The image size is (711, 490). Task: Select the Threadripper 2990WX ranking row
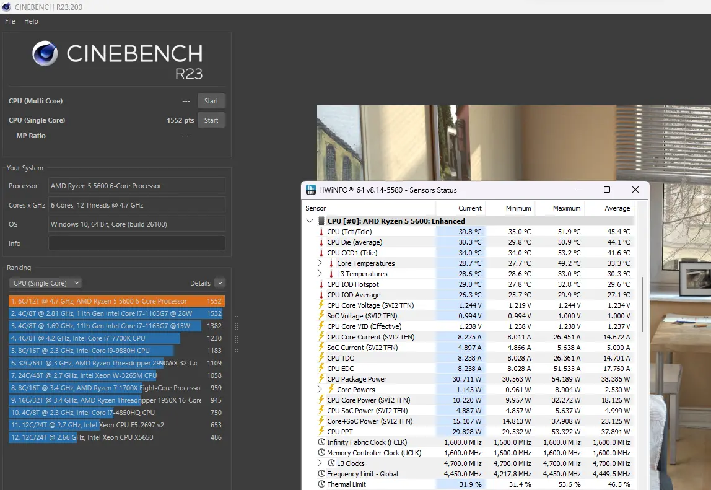pyautogui.click(x=116, y=363)
